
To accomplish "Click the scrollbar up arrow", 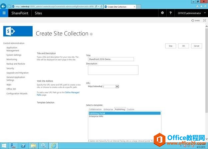I will pyautogui.click(x=207, y=26).
